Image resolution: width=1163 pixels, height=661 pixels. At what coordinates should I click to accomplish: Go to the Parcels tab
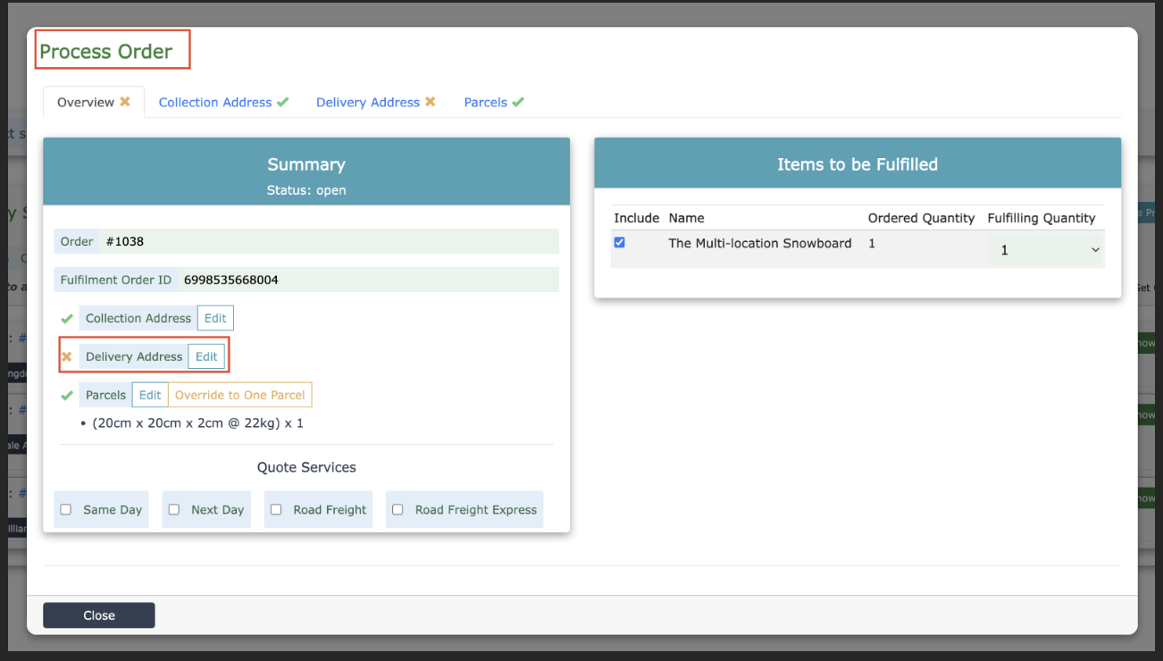coord(486,103)
